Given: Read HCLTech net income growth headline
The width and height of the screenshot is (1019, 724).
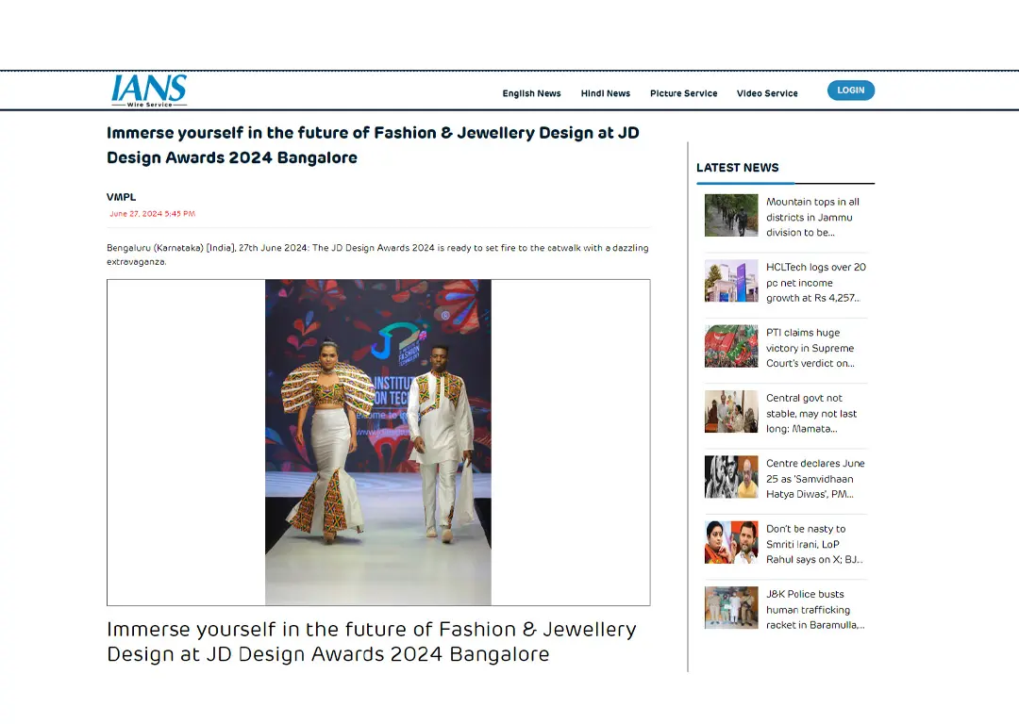Looking at the screenshot, I should tap(815, 283).
